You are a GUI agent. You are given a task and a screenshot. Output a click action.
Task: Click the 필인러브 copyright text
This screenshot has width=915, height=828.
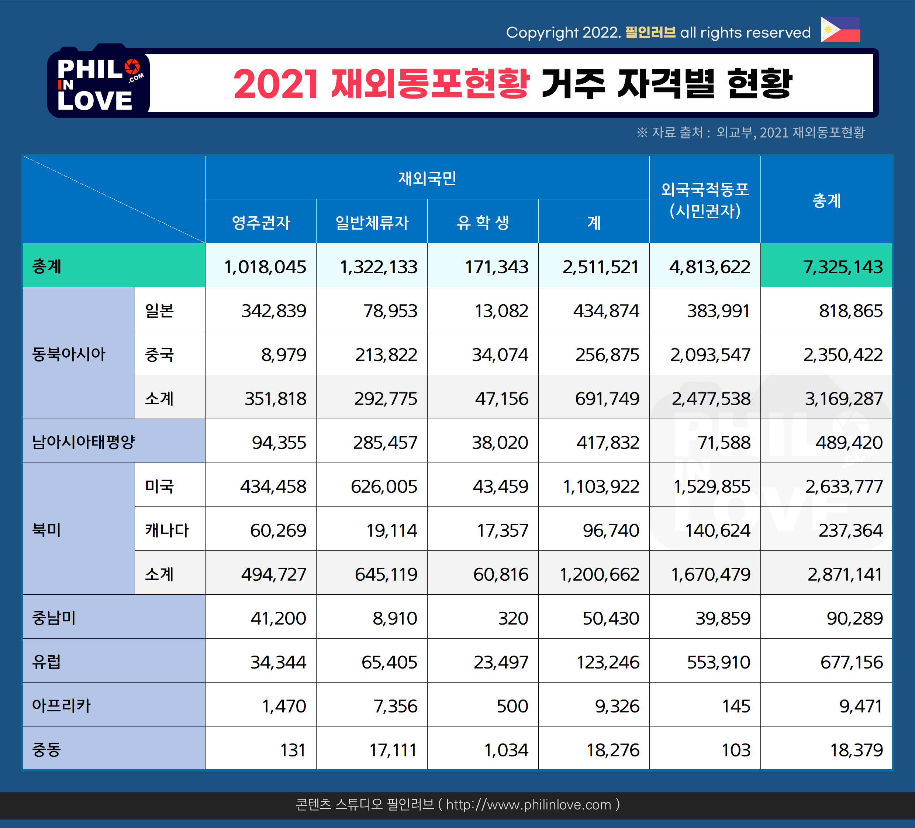coord(650,33)
